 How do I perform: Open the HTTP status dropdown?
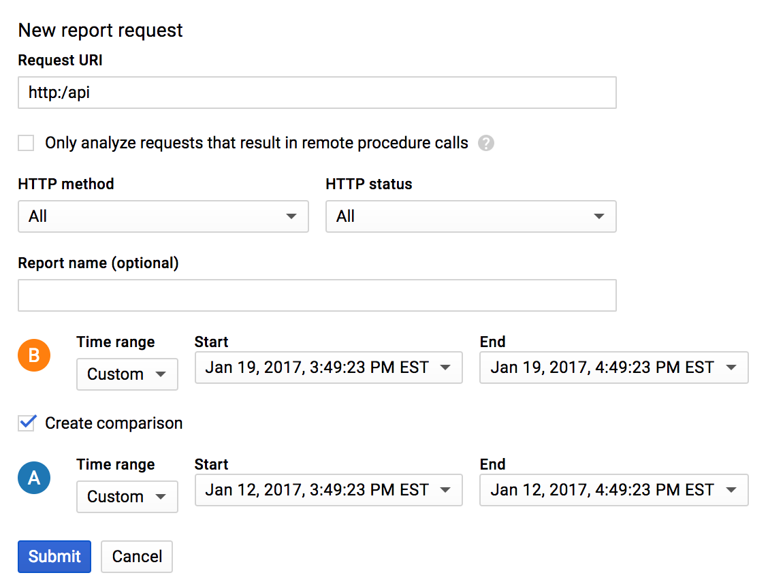coord(470,216)
